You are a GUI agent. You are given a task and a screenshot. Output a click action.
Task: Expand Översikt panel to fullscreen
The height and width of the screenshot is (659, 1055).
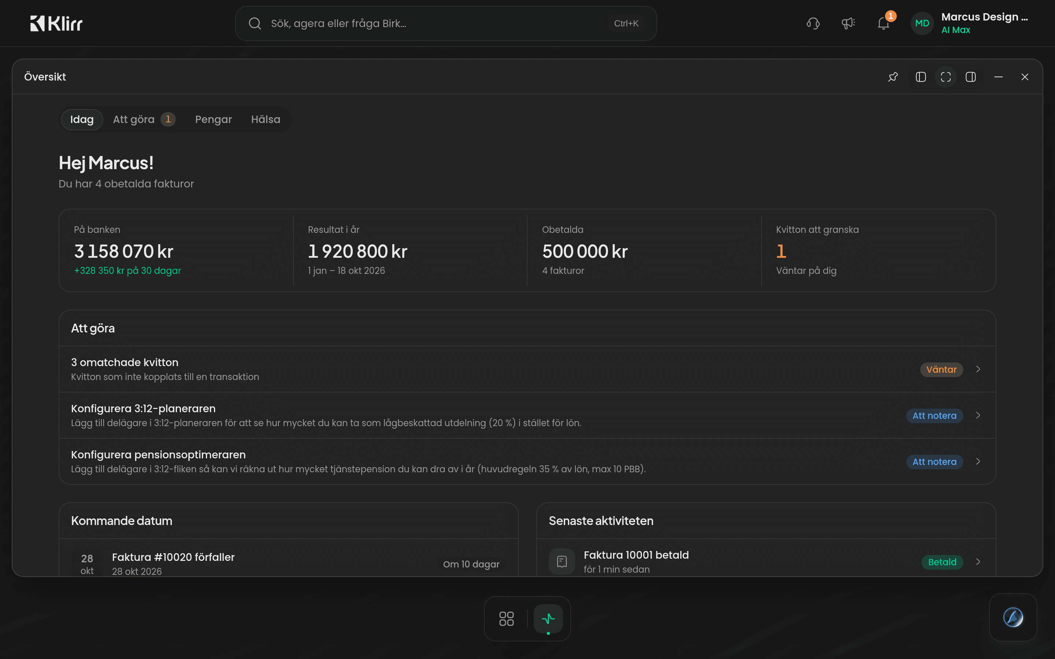(945, 77)
